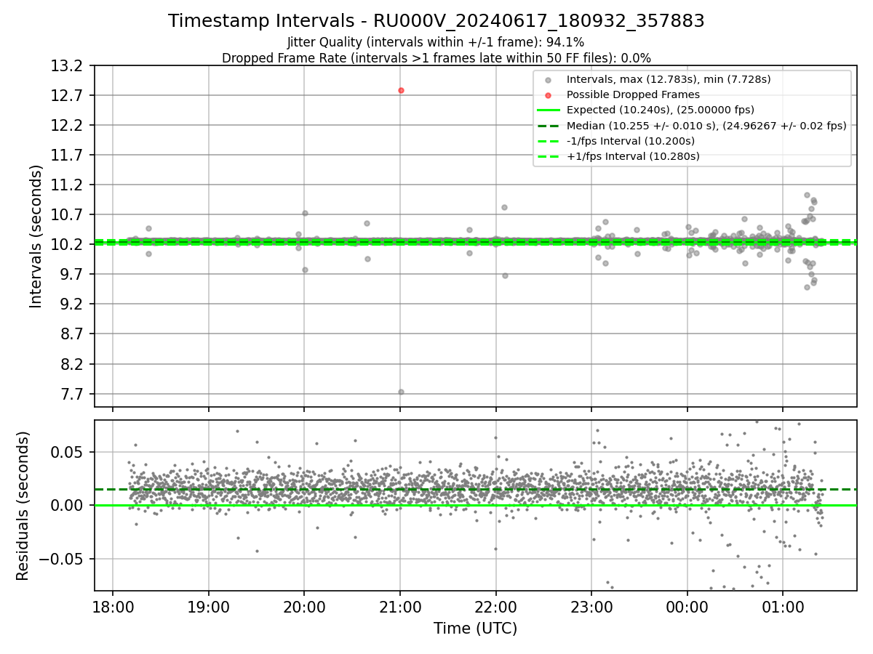Select the 'Dropped Frame Rate' subtitle line

tap(436, 57)
